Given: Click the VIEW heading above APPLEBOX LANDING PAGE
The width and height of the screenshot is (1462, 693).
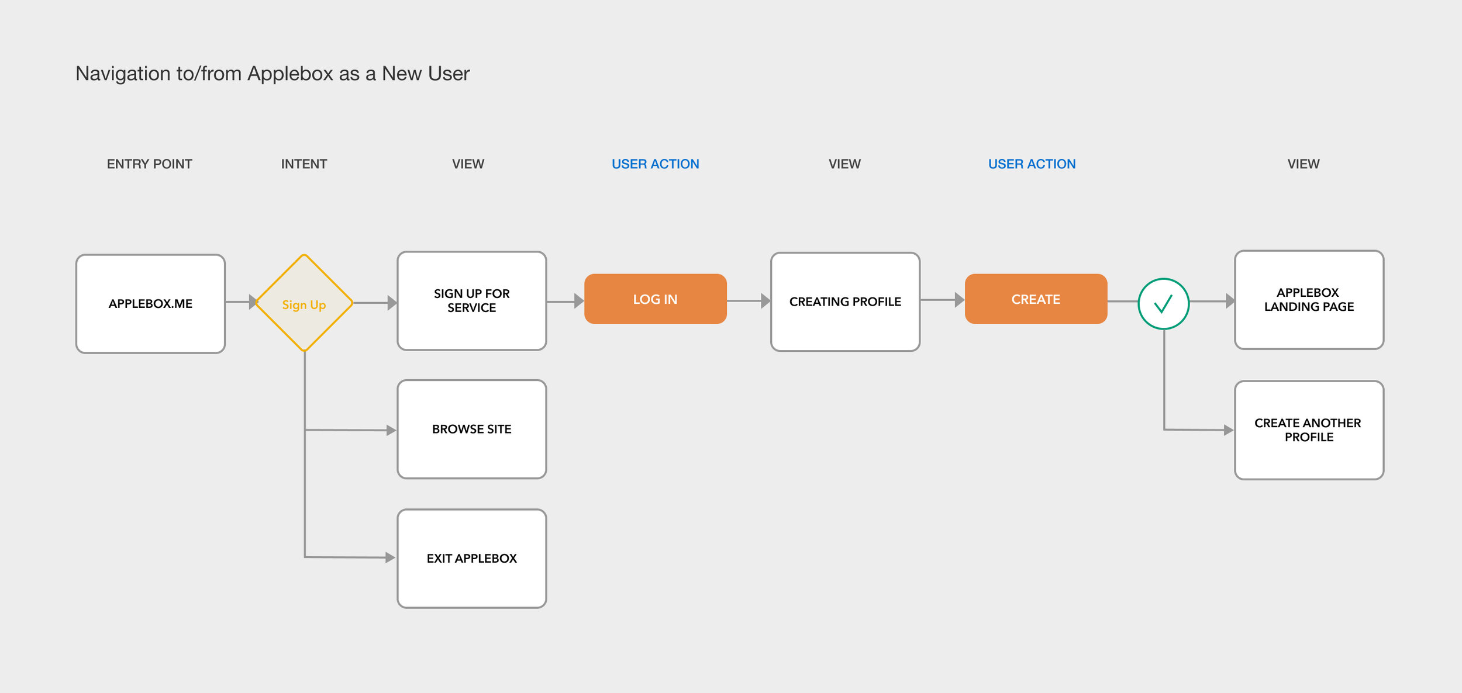Looking at the screenshot, I should tap(1303, 164).
